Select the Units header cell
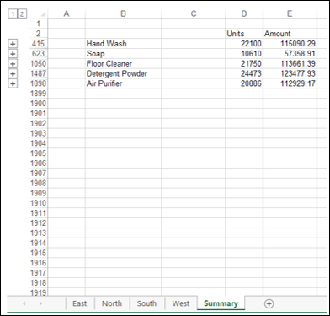This screenshot has width=330, height=316. (244, 34)
